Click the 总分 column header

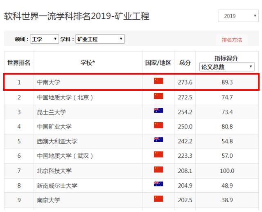pos(185,63)
